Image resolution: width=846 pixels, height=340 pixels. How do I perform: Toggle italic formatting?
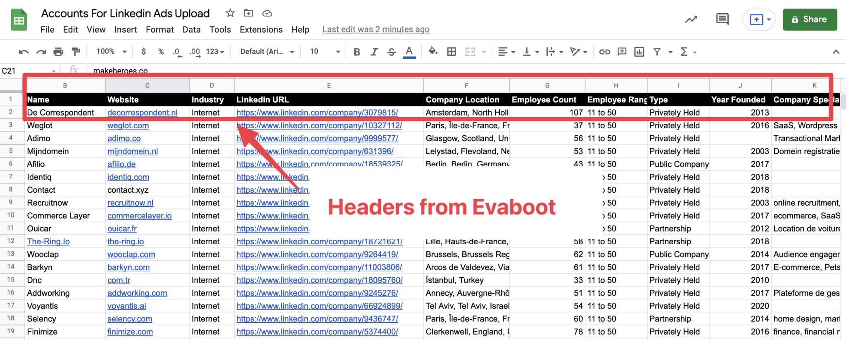click(x=374, y=52)
